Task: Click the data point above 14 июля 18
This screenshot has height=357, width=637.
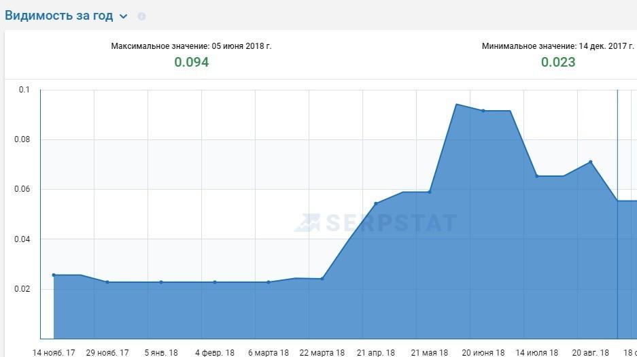Action: point(537,176)
